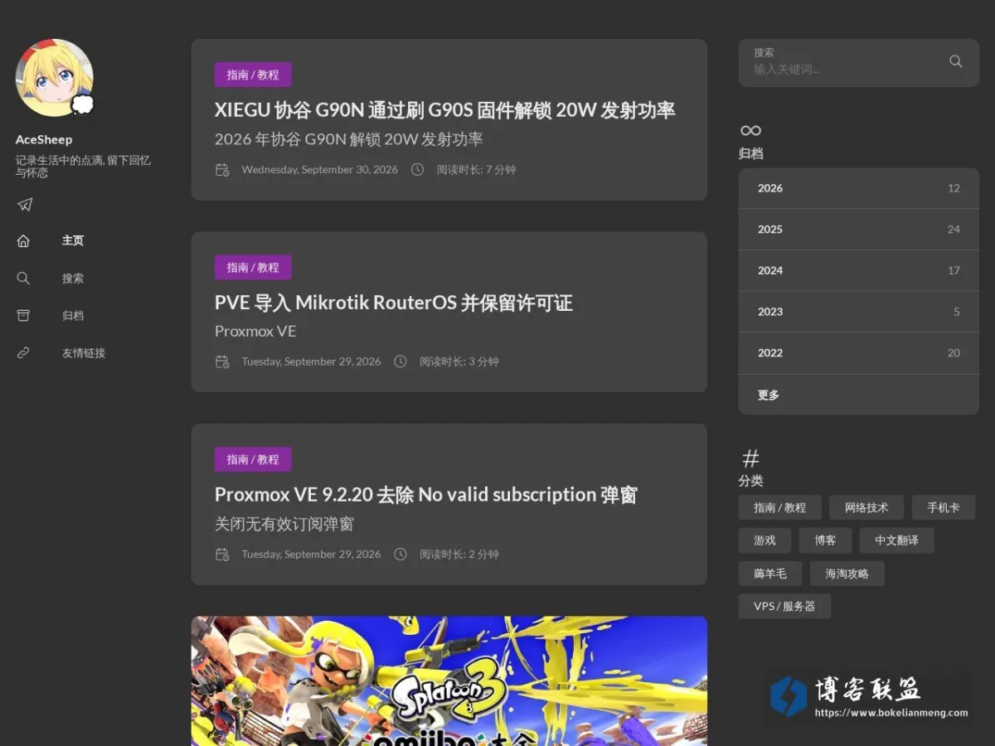Image resolution: width=995 pixels, height=746 pixels.
Task: Click the archive box icon in sidebar
Action: tap(23, 316)
